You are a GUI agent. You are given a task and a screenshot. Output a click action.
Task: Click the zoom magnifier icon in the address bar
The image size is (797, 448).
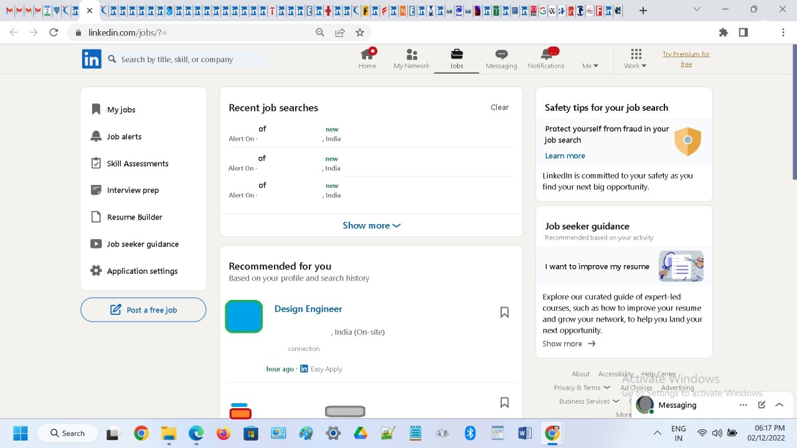coord(320,32)
